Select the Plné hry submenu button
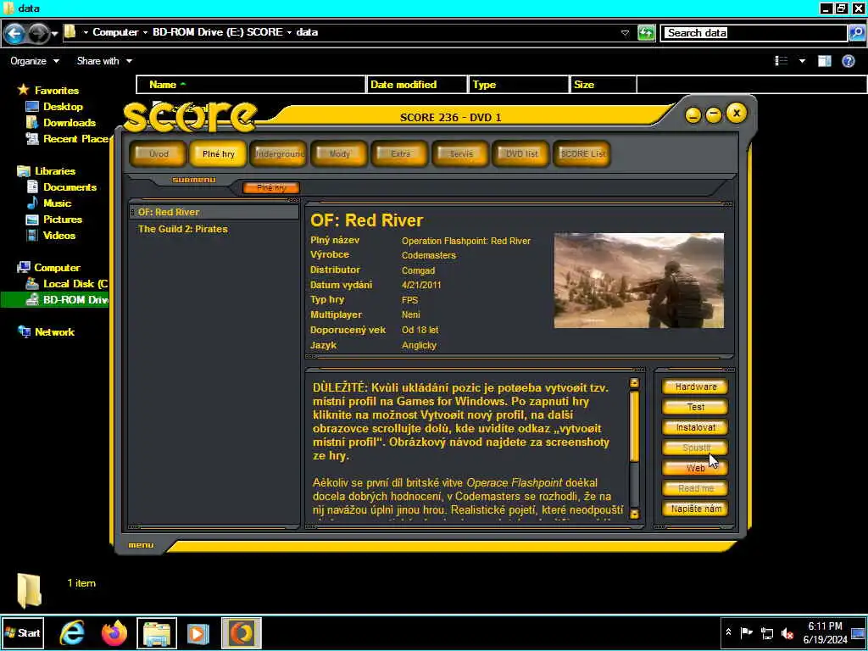This screenshot has width=868, height=651. point(271,187)
